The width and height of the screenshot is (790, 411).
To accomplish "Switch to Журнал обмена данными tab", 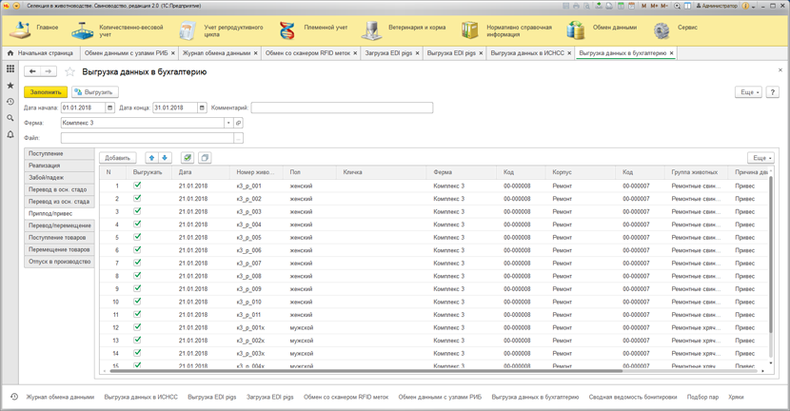I will point(216,53).
